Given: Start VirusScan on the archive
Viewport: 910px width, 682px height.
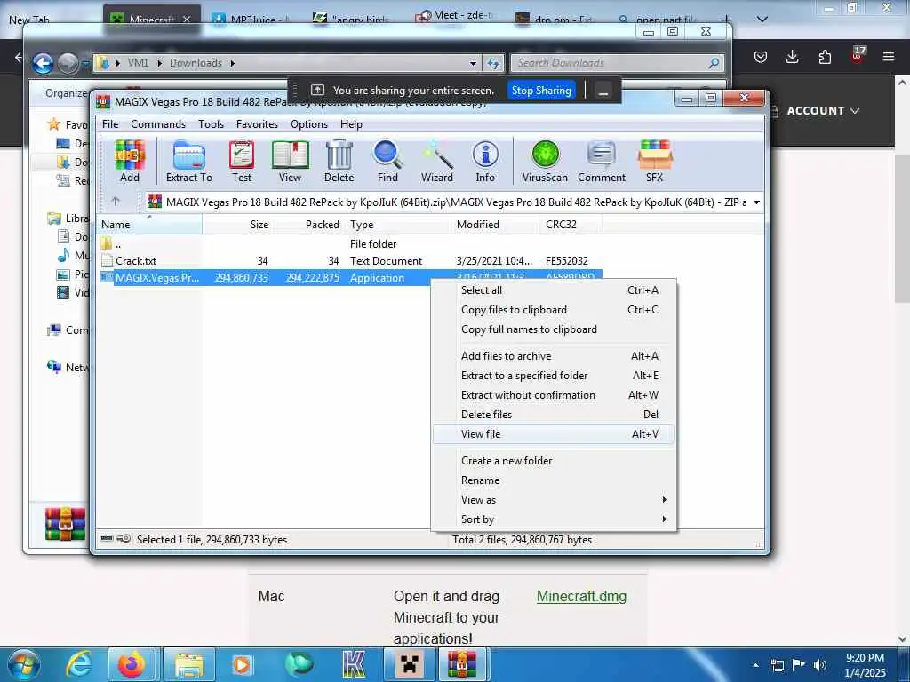Looking at the screenshot, I should point(545,162).
